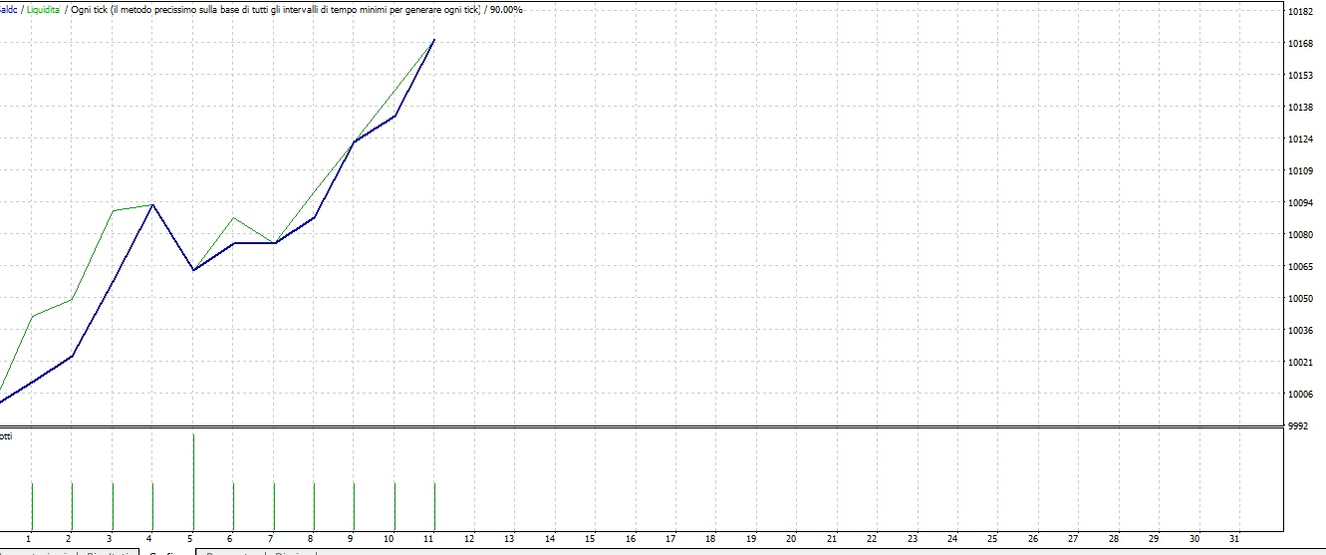Viewport: 1326px width, 555px height.
Task: Click balance curve peak at trade 4
Action: tap(152, 204)
